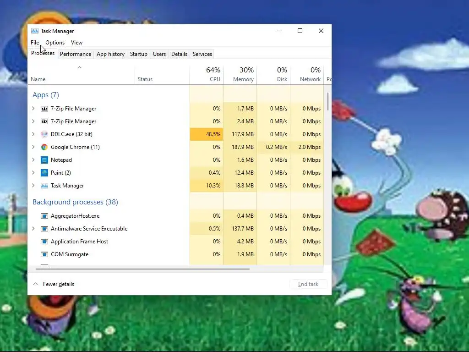
Task: Click the Fewer details link text
Action: (x=59, y=284)
